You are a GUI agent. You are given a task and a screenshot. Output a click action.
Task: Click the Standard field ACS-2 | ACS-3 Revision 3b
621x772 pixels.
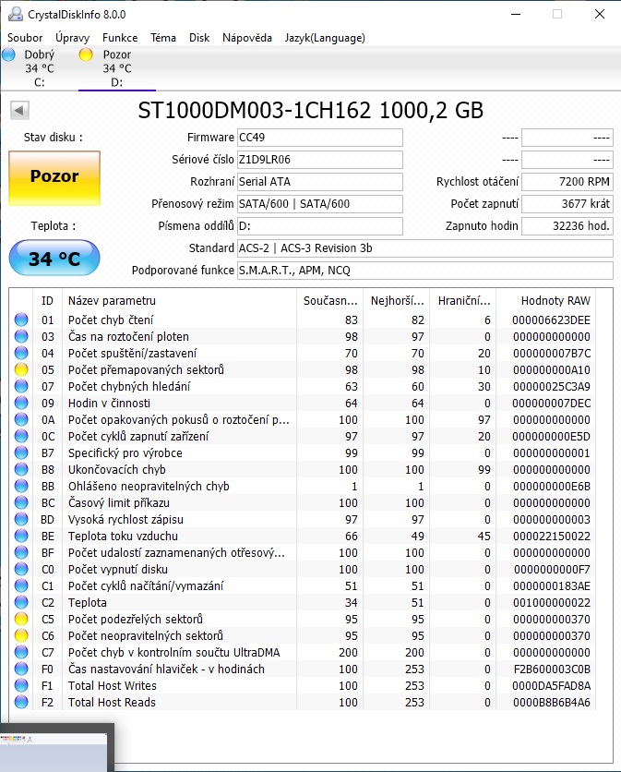coord(425,248)
